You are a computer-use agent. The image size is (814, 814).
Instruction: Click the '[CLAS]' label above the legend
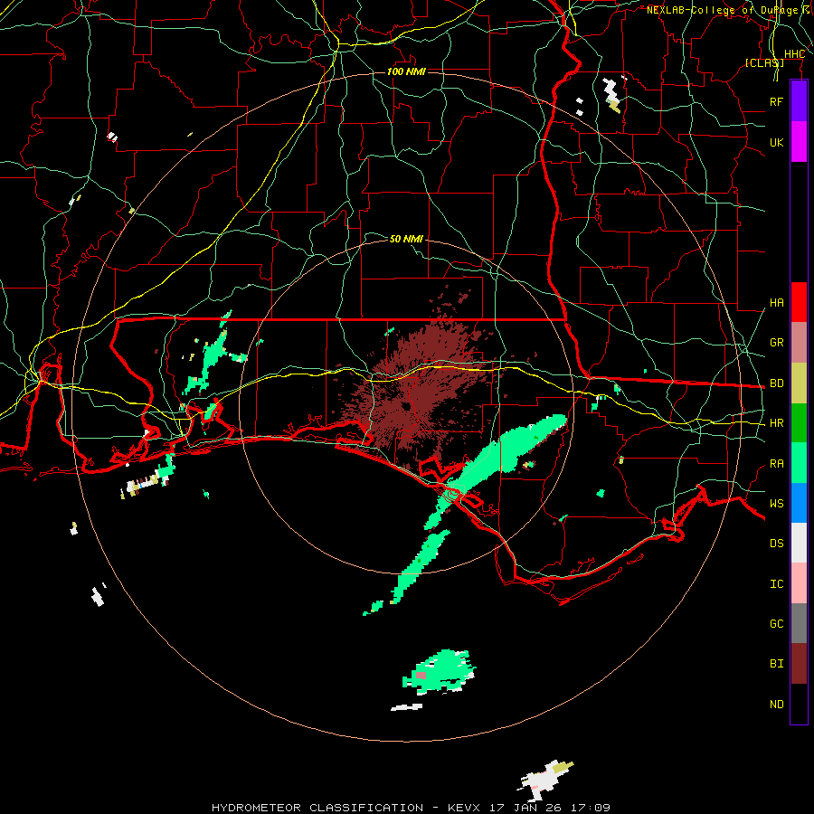pos(764,62)
